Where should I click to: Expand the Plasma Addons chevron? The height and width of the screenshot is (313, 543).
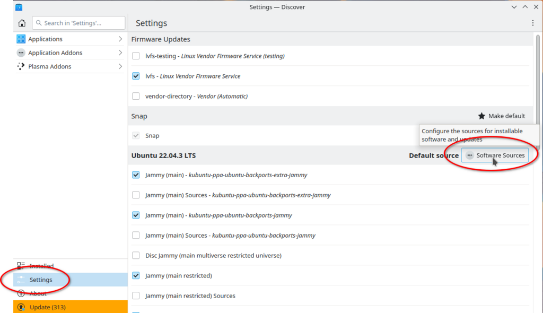[120, 66]
